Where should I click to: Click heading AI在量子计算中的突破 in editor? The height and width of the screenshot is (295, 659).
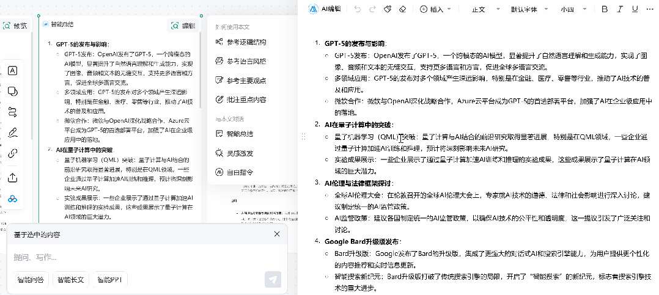coord(359,125)
